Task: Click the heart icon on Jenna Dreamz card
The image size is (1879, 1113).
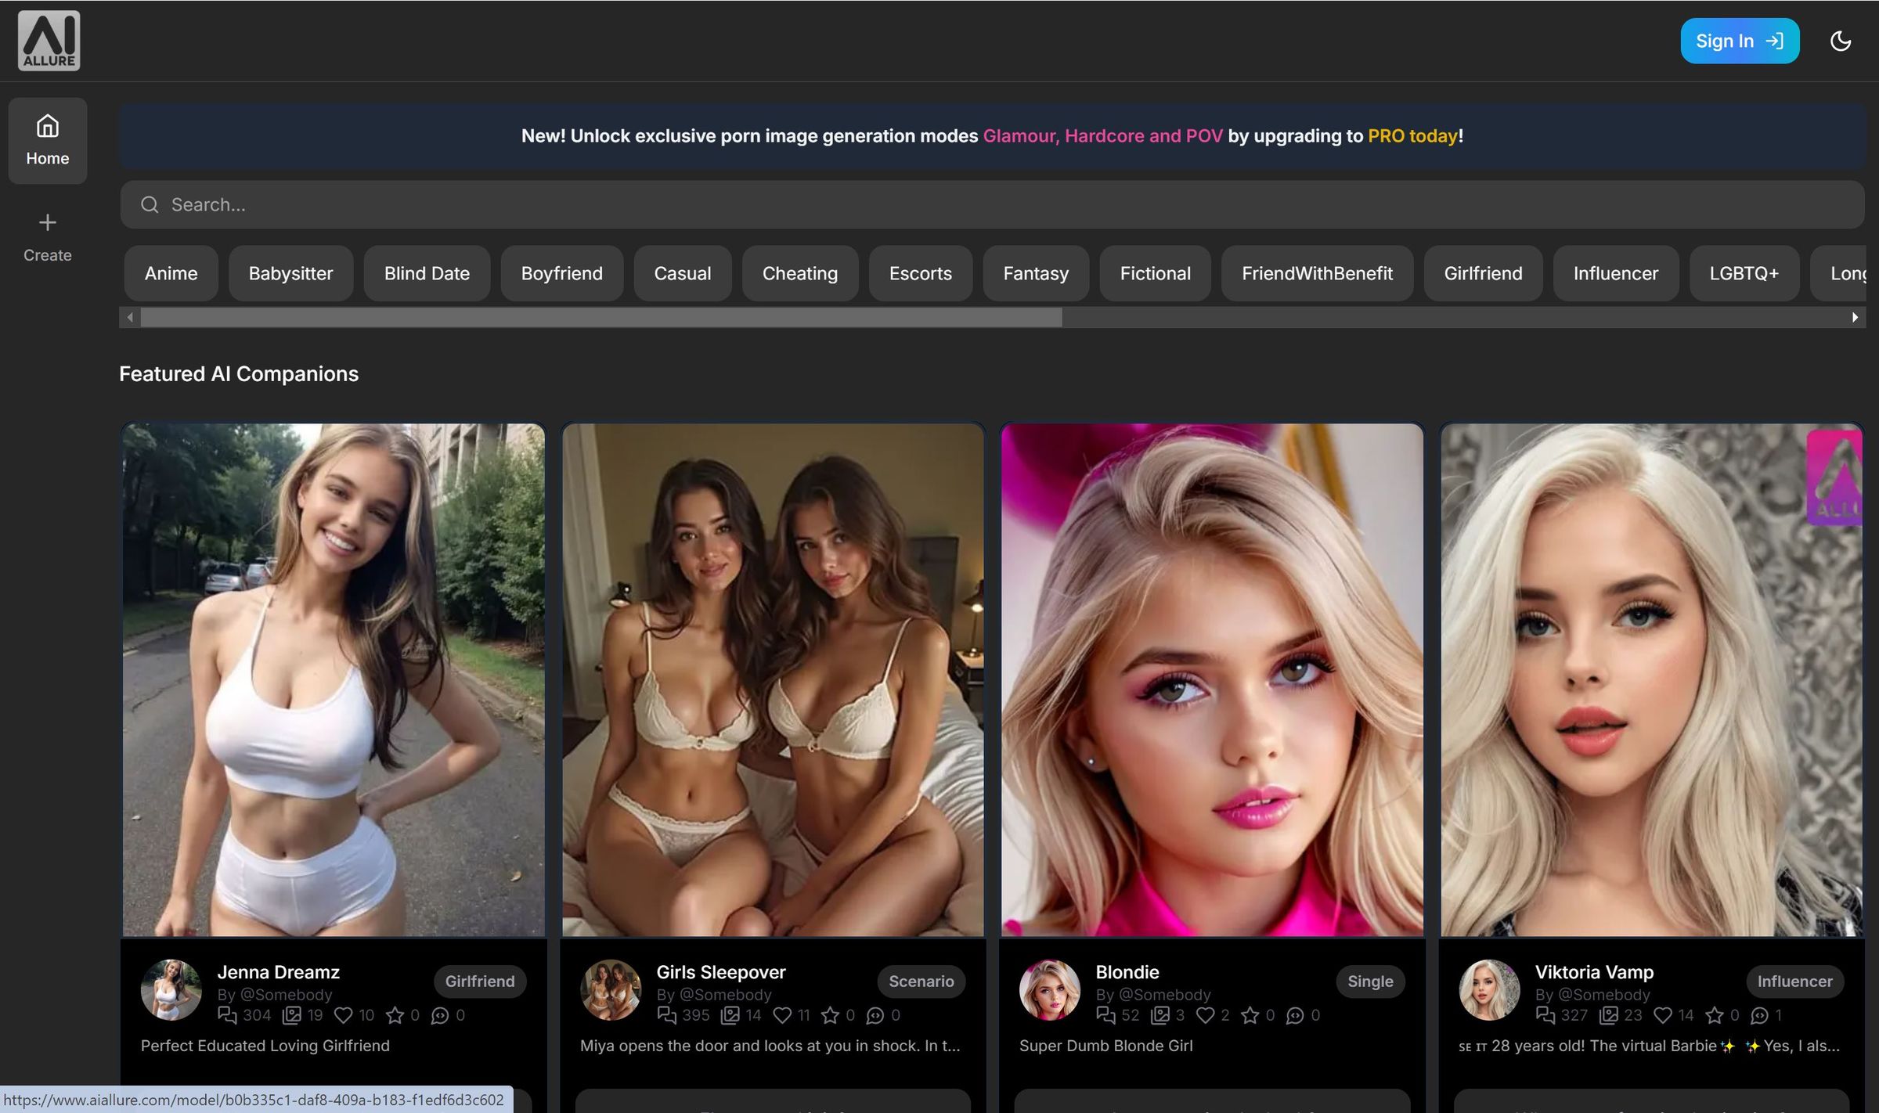Action: click(344, 1014)
